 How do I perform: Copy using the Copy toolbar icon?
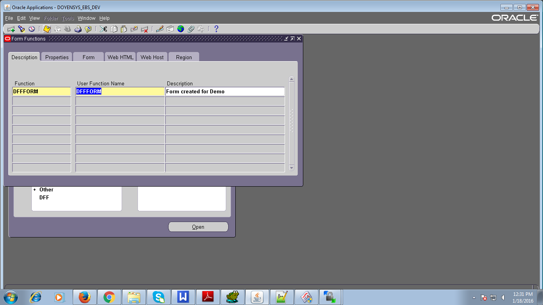(x=114, y=29)
